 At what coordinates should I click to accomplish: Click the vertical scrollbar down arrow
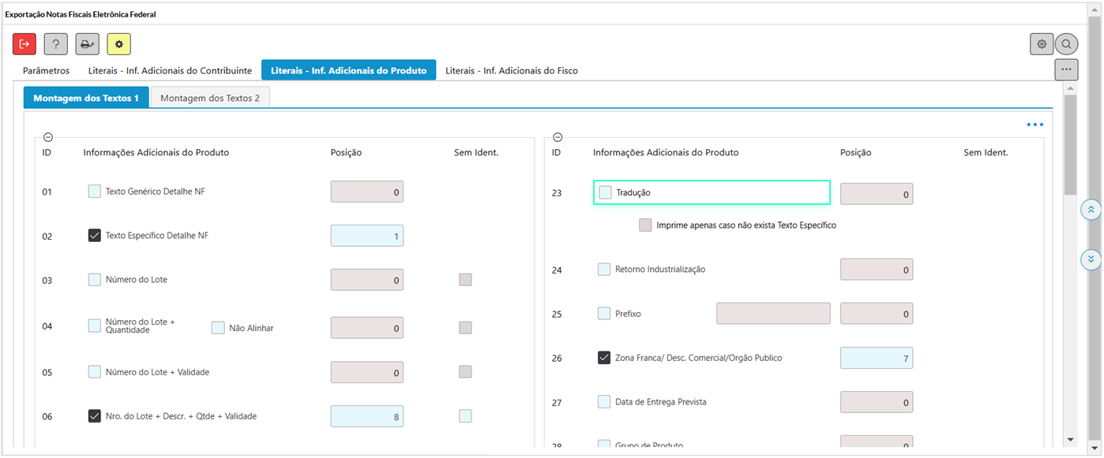(1071, 439)
